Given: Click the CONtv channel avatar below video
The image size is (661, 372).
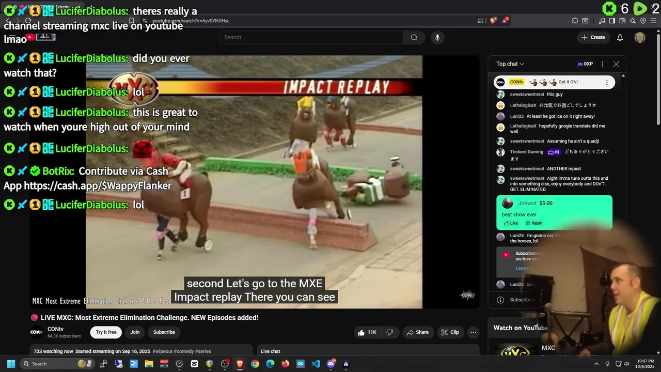Looking at the screenshot, I should click(37, 332).
